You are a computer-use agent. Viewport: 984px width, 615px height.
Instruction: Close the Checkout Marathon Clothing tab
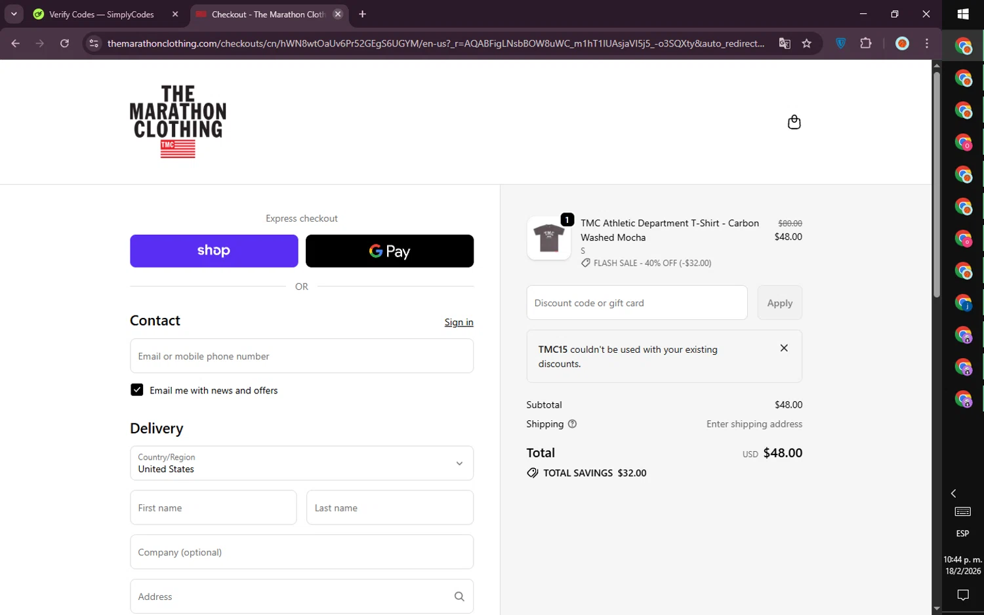338,14
